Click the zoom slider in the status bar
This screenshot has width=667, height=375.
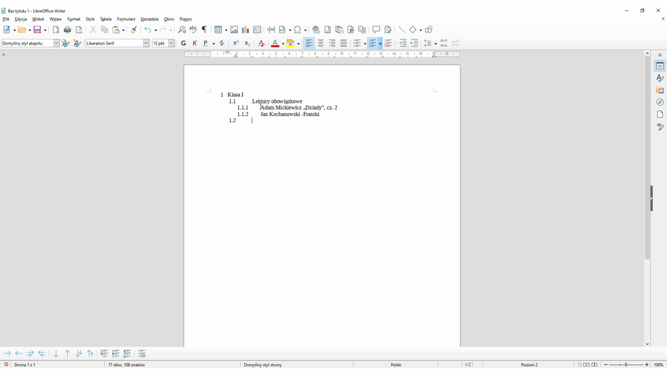(x=626, y=365)
